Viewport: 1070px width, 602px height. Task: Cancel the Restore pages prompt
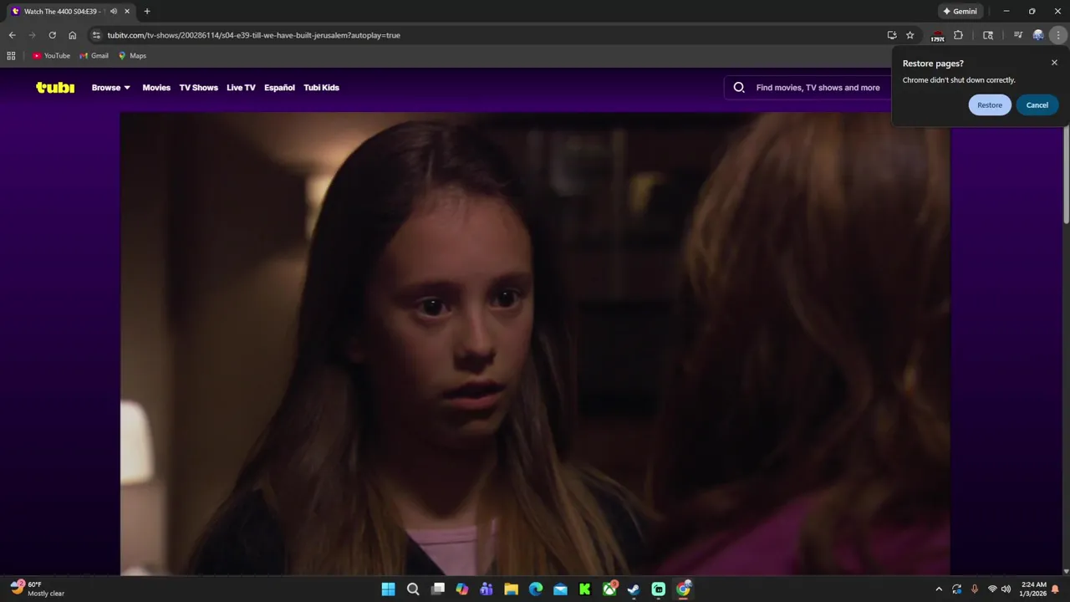[1037, 105]
